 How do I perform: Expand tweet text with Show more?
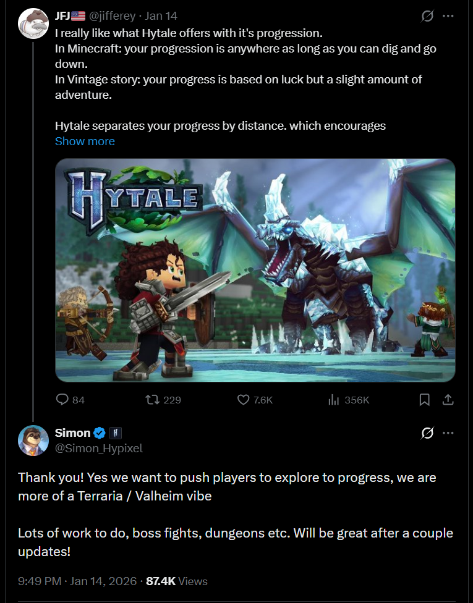[85, 141]
